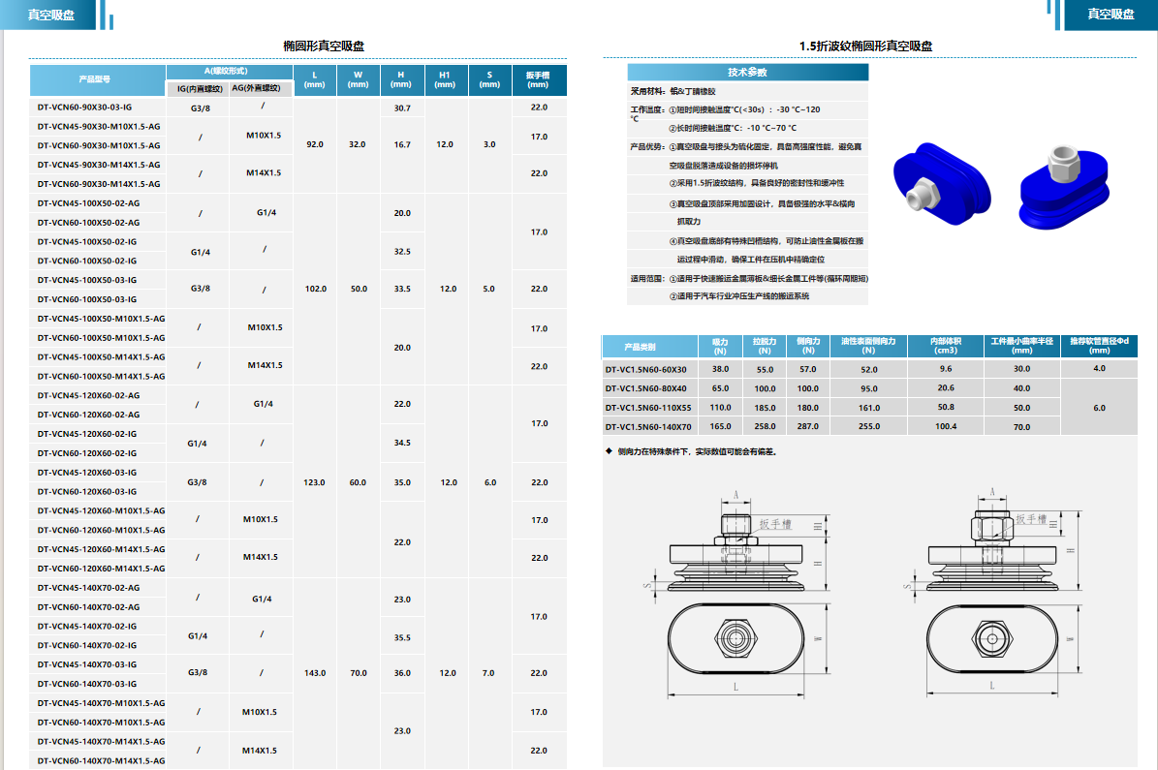Click the 'AG(外螺纹)' sub-header
1158x770 pixels.
(x=261, y=88)
